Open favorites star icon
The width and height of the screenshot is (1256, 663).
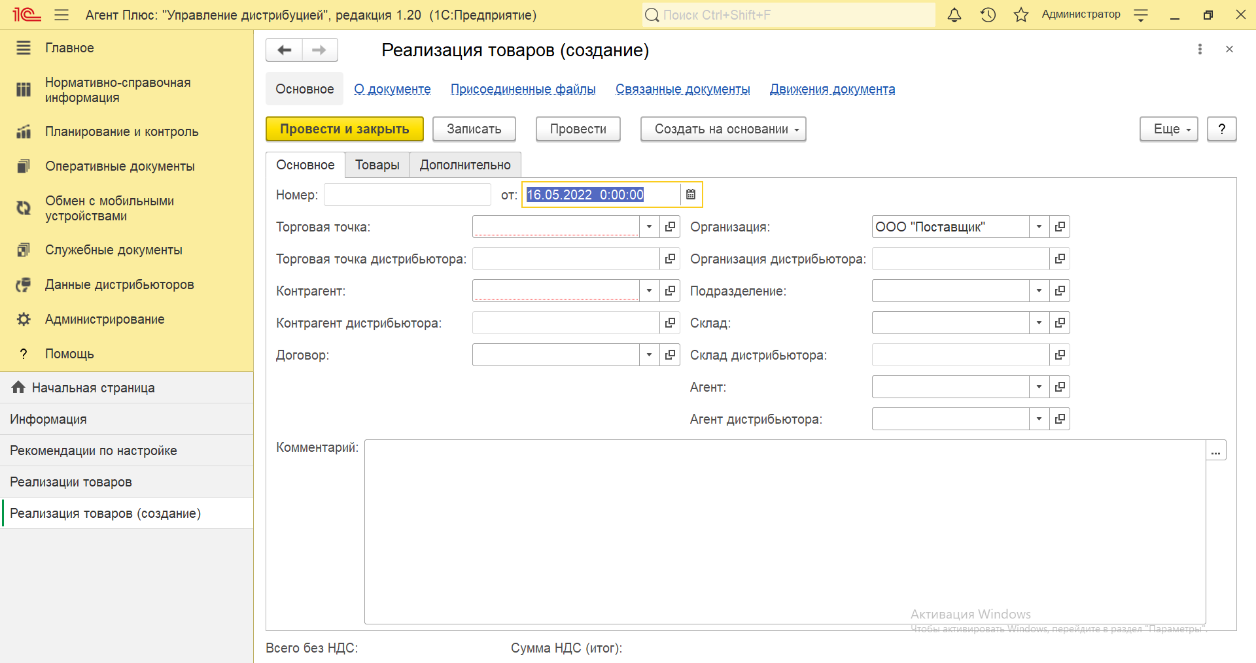[1021, 14]
